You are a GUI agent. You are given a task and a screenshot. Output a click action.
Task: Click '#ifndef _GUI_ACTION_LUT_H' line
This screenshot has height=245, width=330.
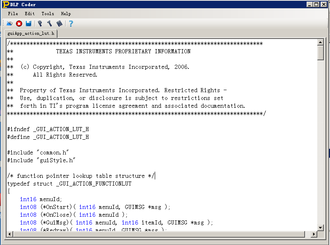pos(48,129)
